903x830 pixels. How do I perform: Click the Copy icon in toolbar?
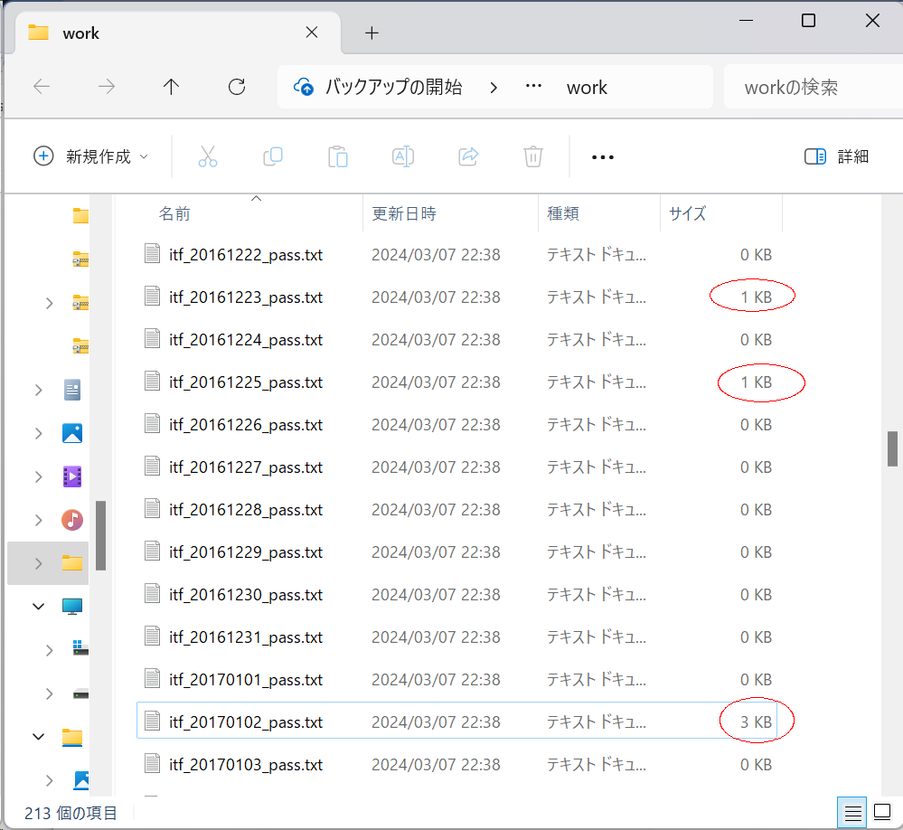click(273, 156)
